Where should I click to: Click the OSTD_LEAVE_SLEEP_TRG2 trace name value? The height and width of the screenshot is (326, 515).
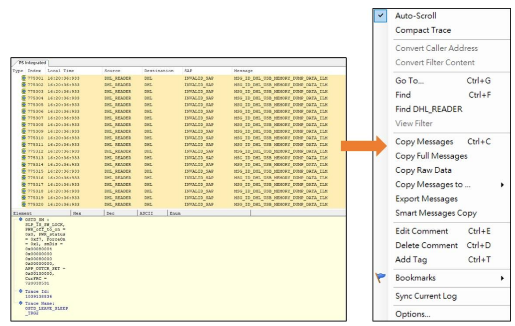pyautogui.click(x=46, y=311)
